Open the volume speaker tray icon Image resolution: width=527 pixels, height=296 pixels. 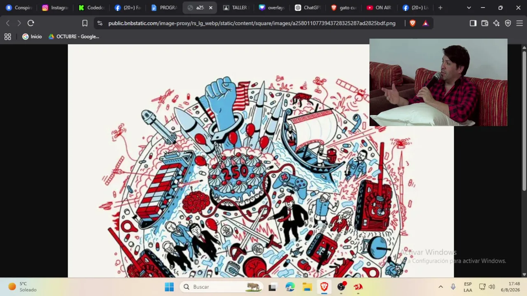pos(492,287)
